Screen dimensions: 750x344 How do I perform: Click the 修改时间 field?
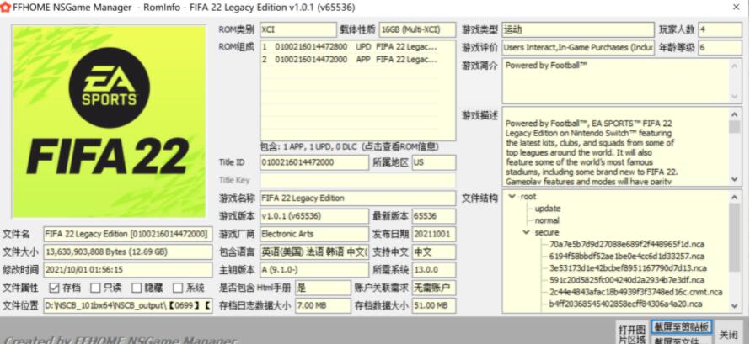128,270
